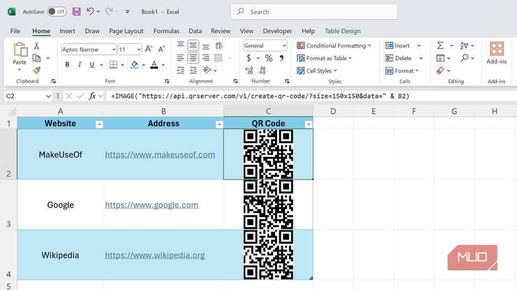The image size is (517, 290).
Task: Apply the Font Color A
Action: click(x=154, y=64)
